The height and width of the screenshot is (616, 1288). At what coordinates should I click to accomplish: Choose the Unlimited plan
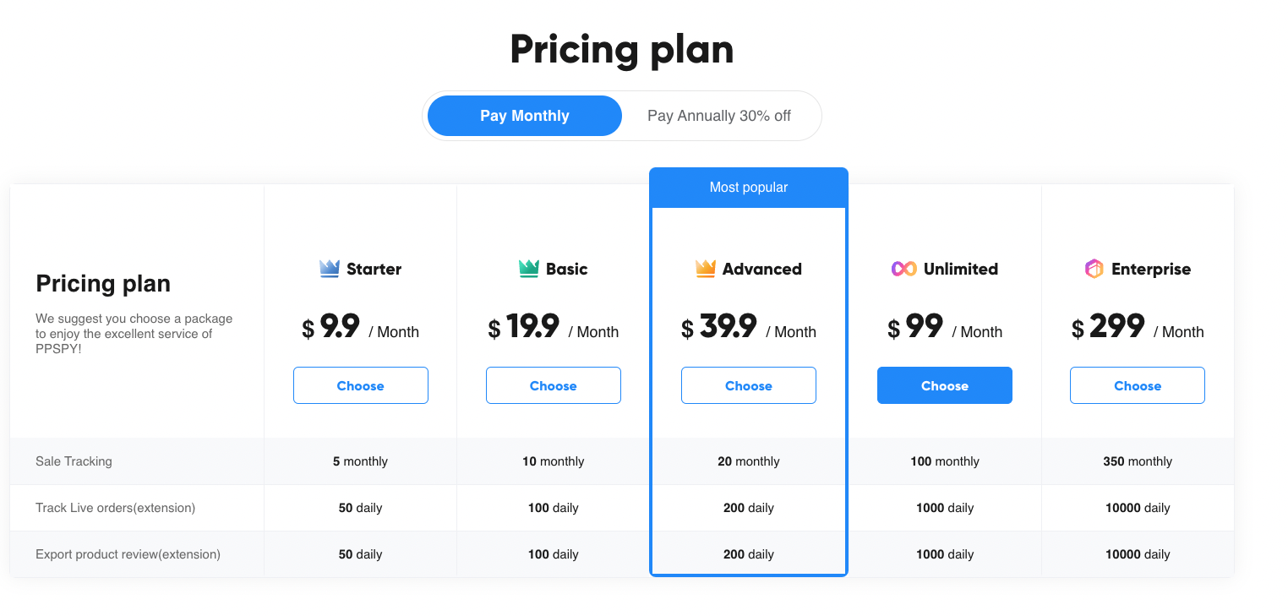click(x=944, y=385)
